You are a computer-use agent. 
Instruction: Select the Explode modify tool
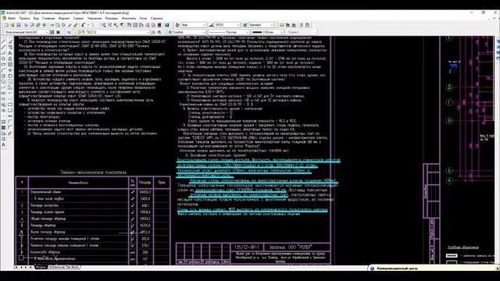[10, 133]
